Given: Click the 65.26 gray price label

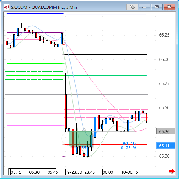Looking at the screenshot, I should click(166, 131).
